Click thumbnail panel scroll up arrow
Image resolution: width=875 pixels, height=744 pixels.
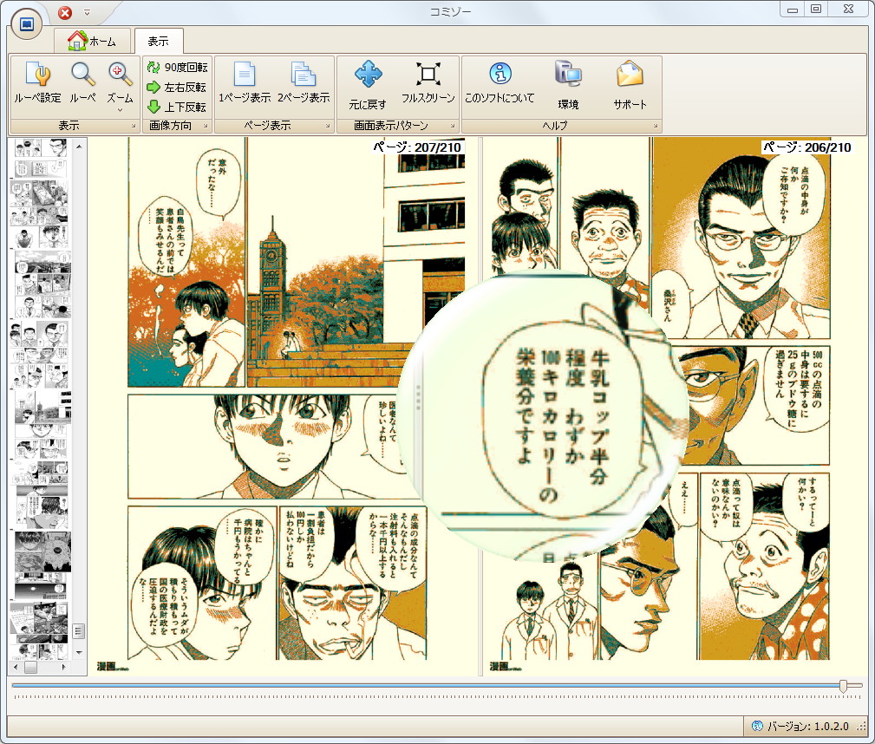[x=79, y=147]
